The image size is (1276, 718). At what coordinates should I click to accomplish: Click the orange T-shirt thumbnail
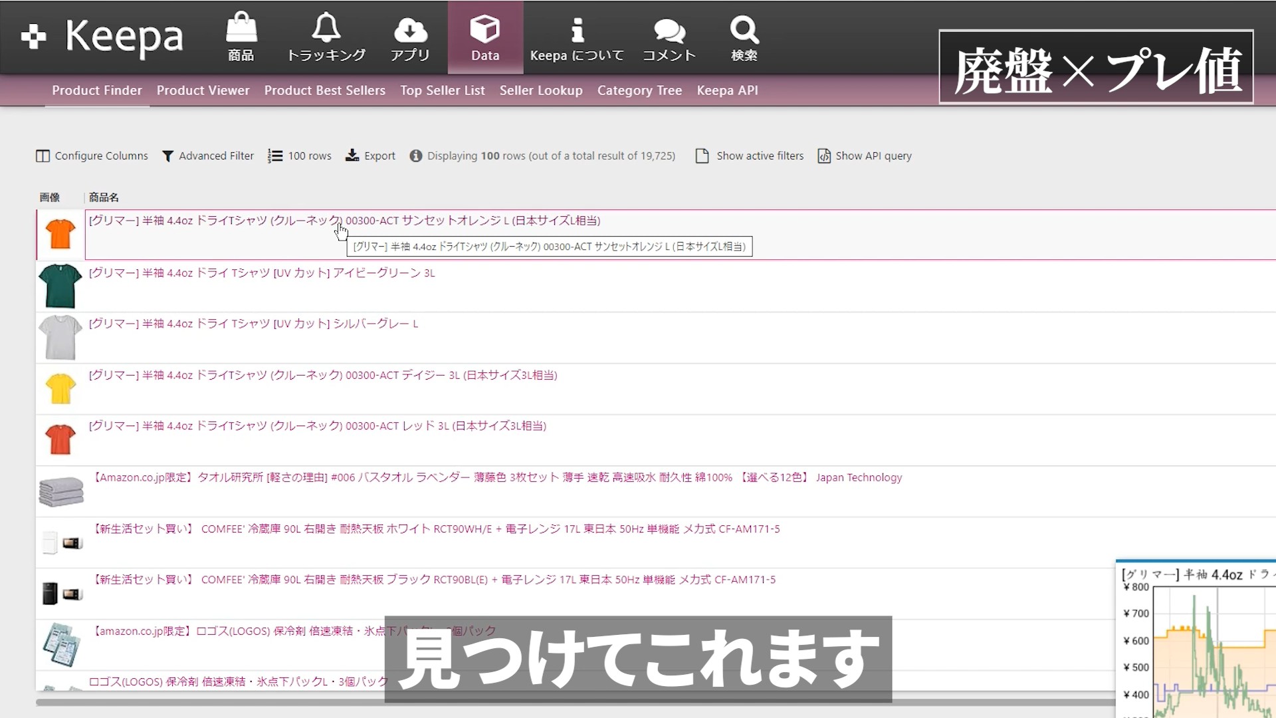[60, 235]
